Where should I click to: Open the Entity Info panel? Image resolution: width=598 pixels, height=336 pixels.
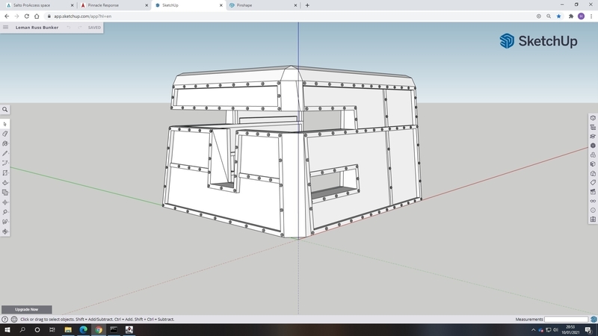593,118
